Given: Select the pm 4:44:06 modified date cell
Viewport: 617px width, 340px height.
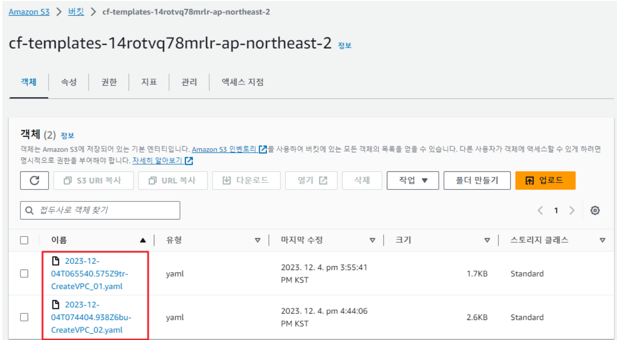Looking at the screenshot, I should [324, 317].
